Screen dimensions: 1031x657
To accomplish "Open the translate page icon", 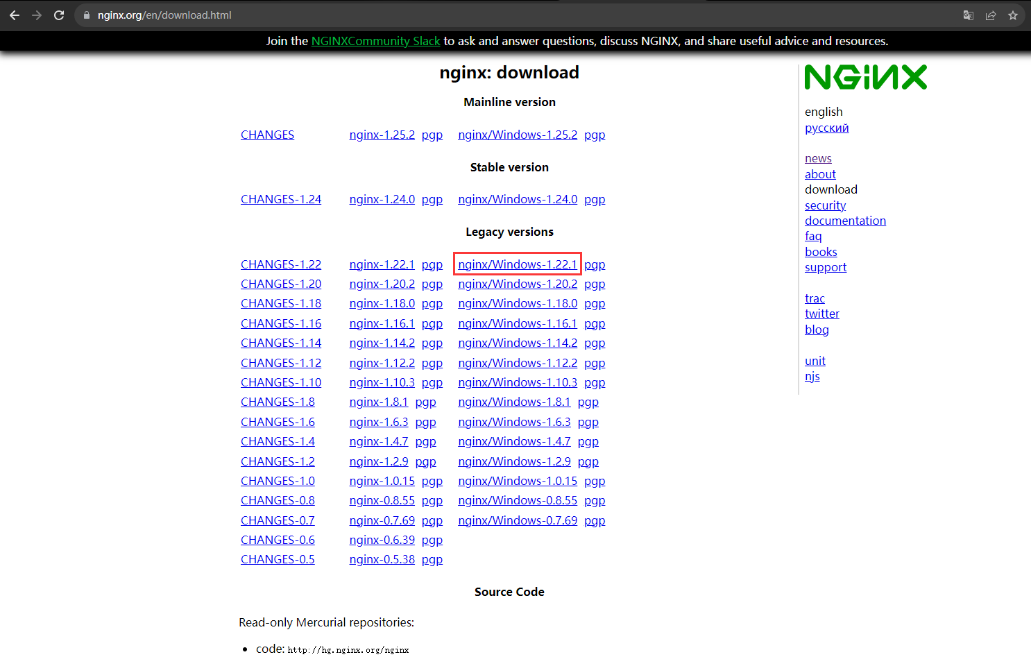I will (969, 15).
